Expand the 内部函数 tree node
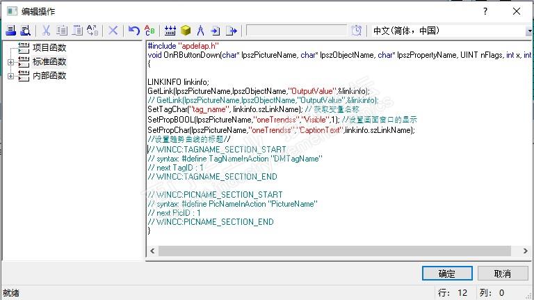Viewport: 534px width, 300px height. [x=10, y=76]
